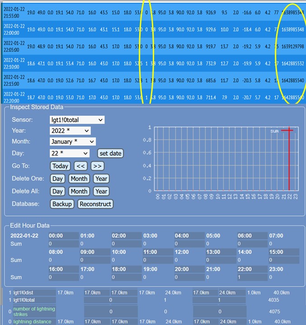306x325 pixels.
Task: Click the 23:00 hour heading
Action: coord(276,269)
